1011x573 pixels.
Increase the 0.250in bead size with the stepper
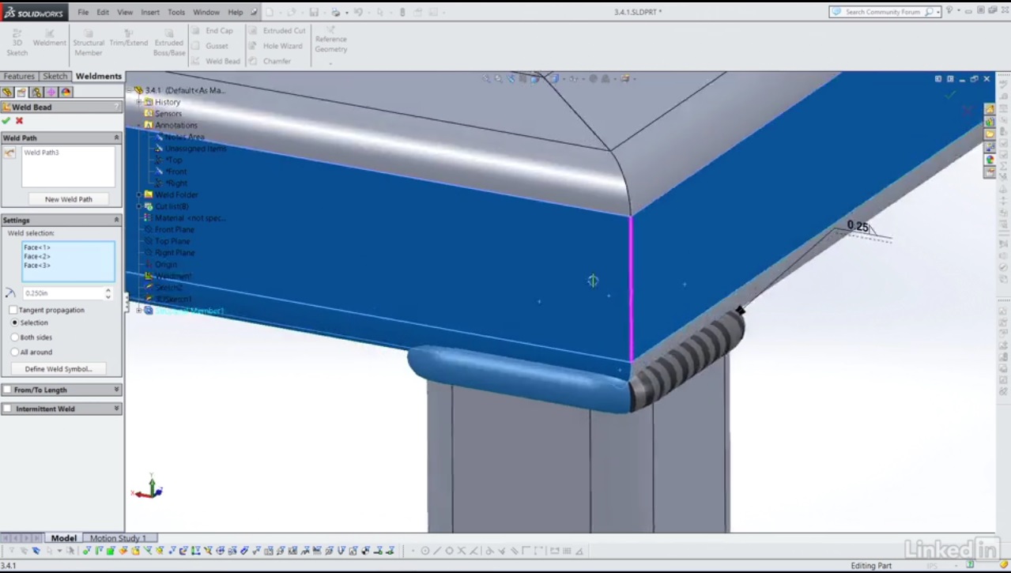click(x=107, y=289)
